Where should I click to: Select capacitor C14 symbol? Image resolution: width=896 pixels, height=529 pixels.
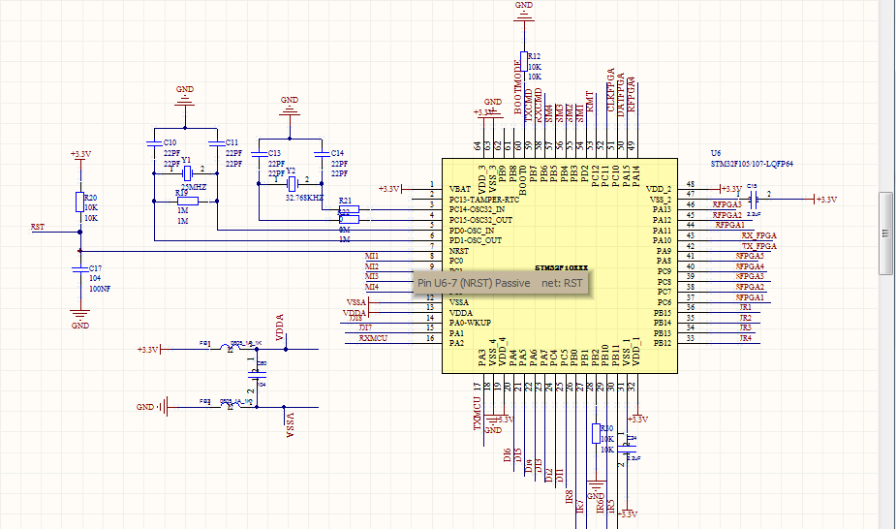click(x=322, y=154)
